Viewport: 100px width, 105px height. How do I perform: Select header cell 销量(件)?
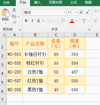[x=75, y=43]
